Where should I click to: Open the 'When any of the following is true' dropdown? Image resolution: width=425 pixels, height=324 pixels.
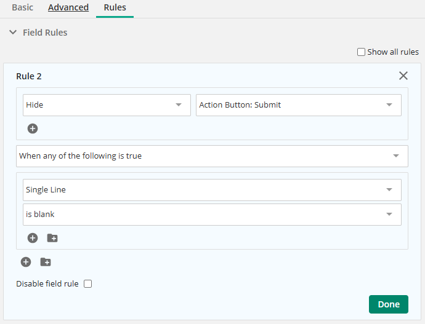[x=212, y=156]
